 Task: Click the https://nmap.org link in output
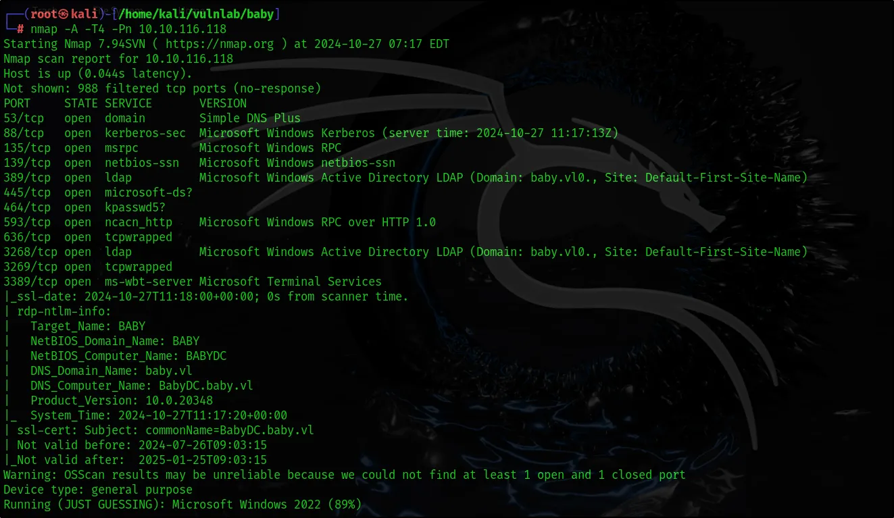(x=220, y=44)
